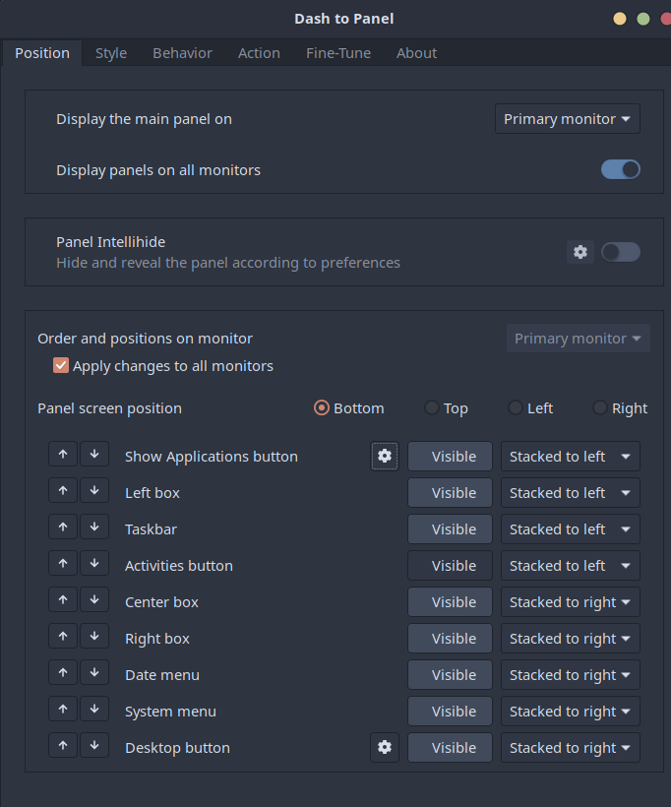Uncheck Apply changes to all monitors

60,364
